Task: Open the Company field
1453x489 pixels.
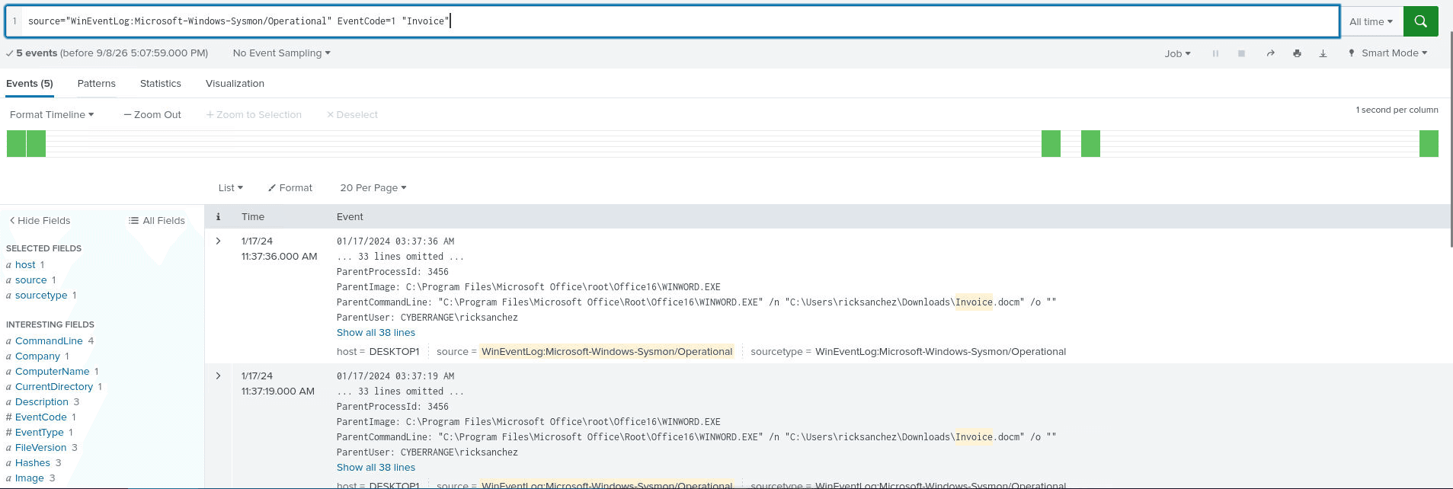Action: [37, 356]
